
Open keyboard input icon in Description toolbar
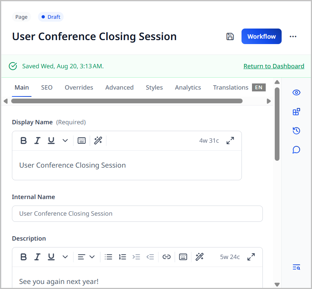[183, 257]
